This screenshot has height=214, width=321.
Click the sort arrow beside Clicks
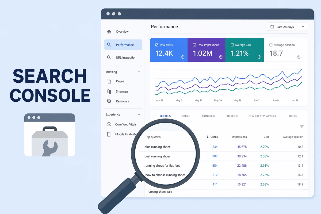pos(208,137)
